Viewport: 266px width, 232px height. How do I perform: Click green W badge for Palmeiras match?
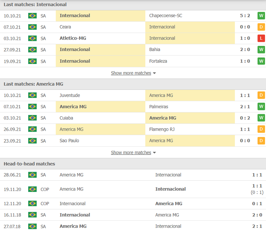[261, 106]
